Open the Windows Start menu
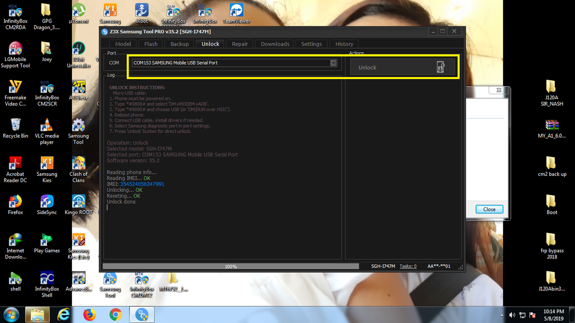 [10, 315]
